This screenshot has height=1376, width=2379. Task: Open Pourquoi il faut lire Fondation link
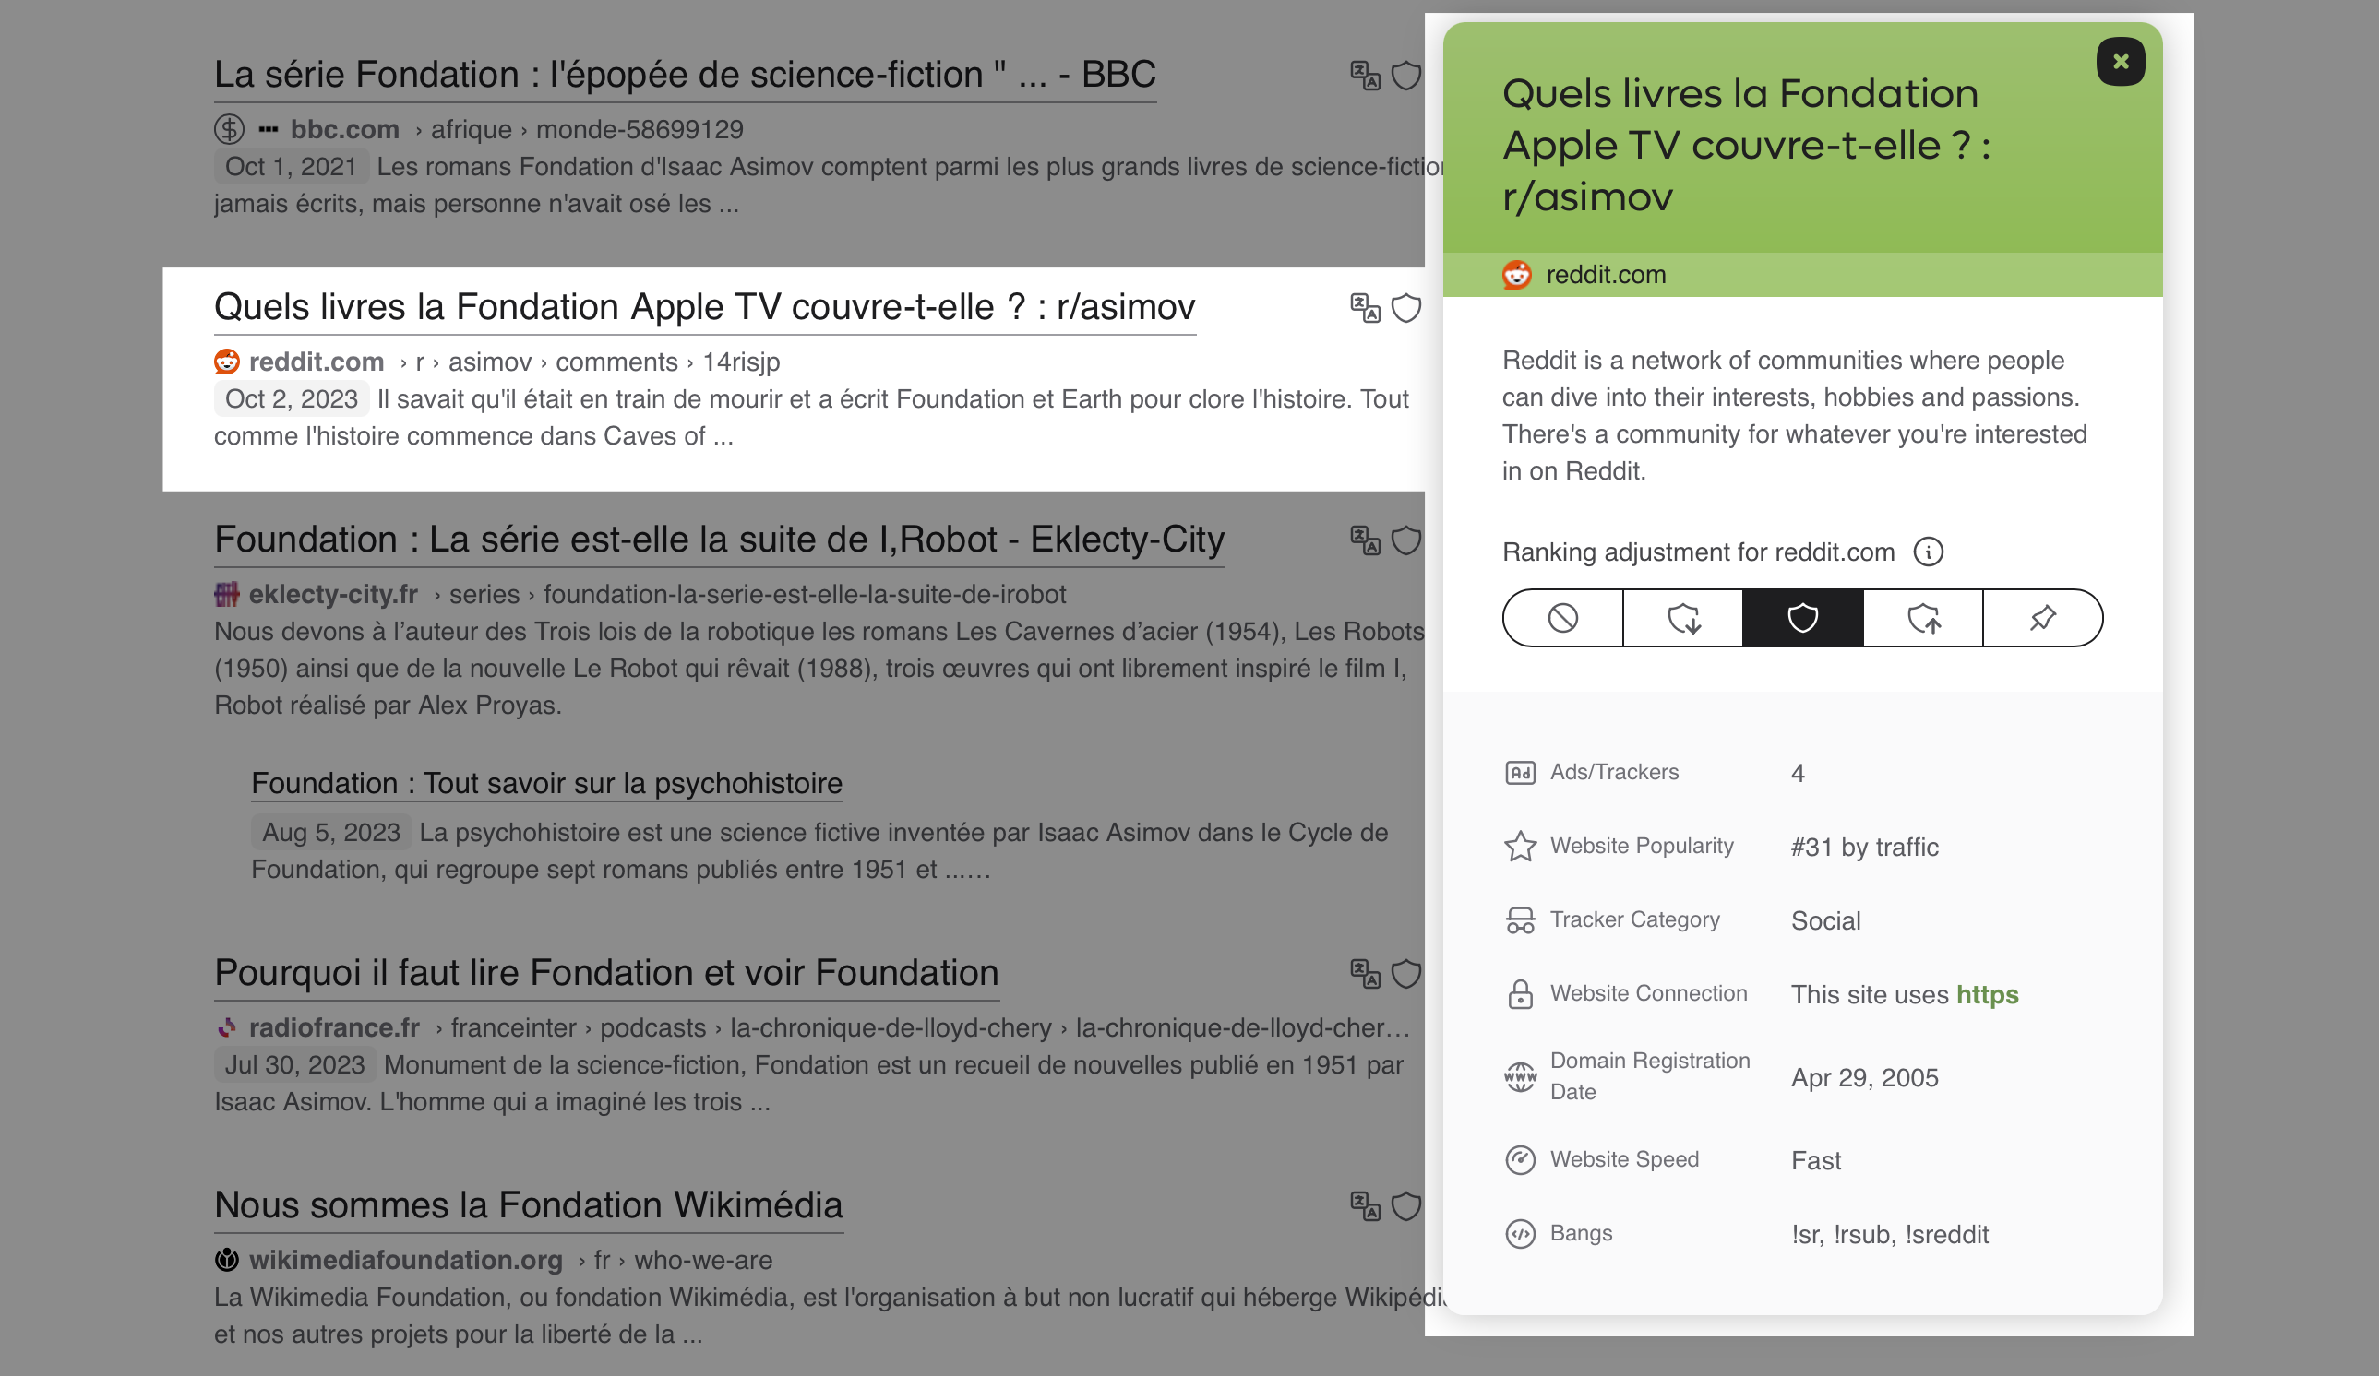(605, 972)
